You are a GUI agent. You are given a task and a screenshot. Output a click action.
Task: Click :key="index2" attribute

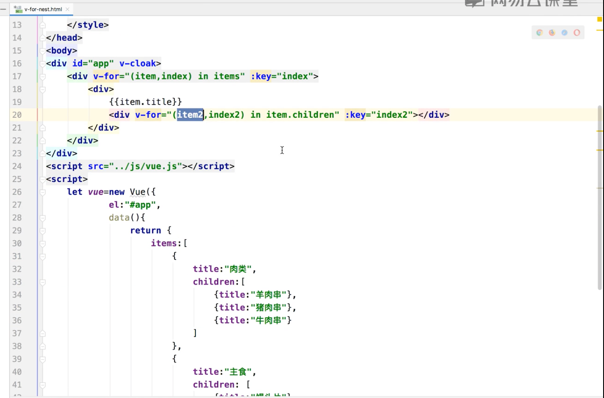tap(379, 115)
